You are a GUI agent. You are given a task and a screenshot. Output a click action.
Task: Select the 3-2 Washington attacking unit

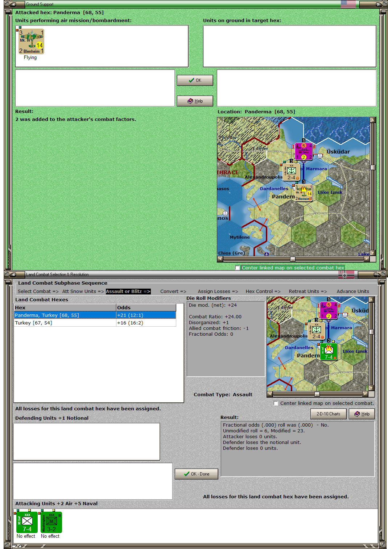pyautogui.click(x=51, y=522)
